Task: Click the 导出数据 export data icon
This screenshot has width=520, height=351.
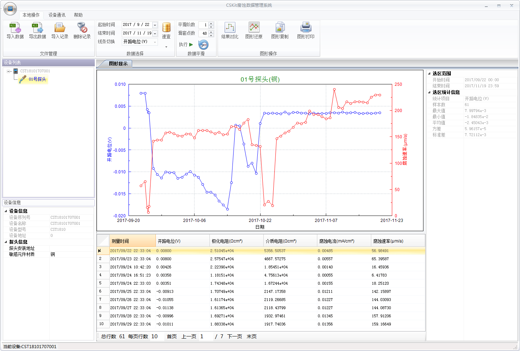Action: [x=37, y=28]
